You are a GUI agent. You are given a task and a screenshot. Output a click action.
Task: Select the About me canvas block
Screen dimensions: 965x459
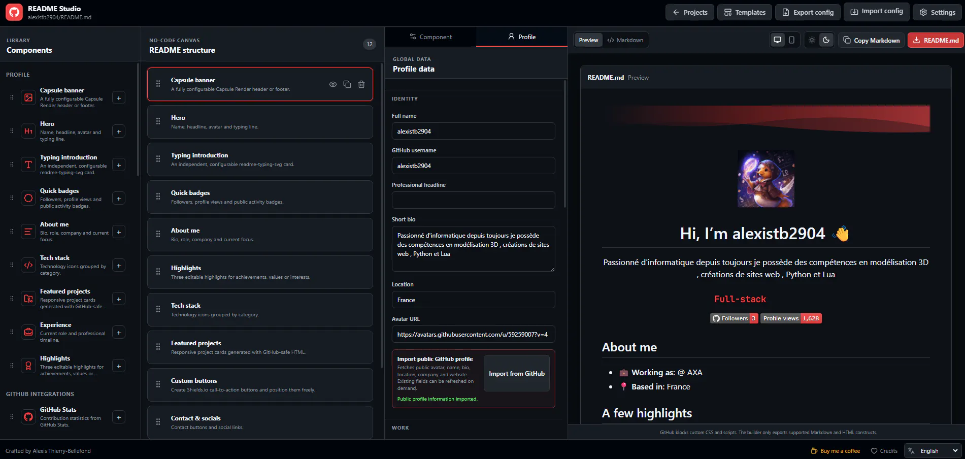coord(260,235)
